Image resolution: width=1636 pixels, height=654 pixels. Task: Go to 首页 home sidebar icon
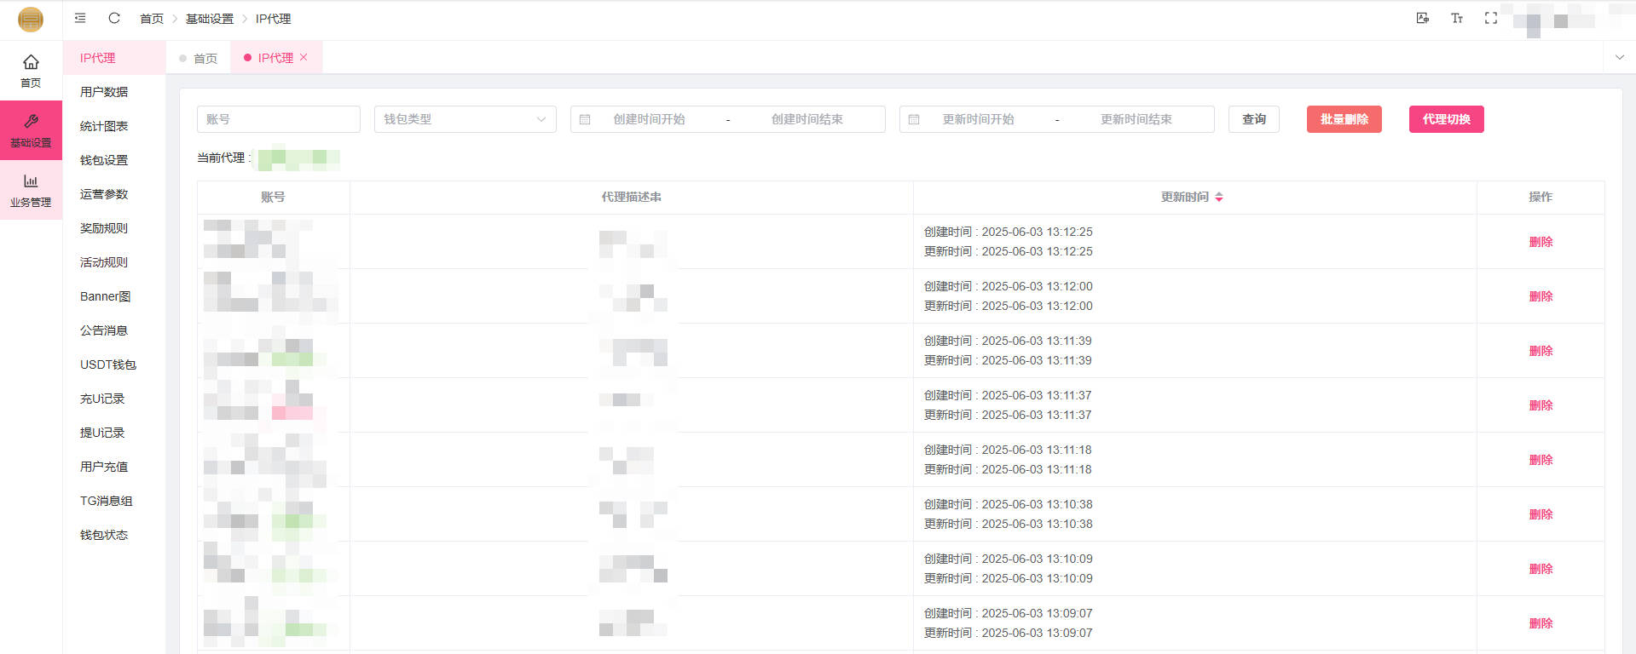pyautogui.click(x=31, y=70)
